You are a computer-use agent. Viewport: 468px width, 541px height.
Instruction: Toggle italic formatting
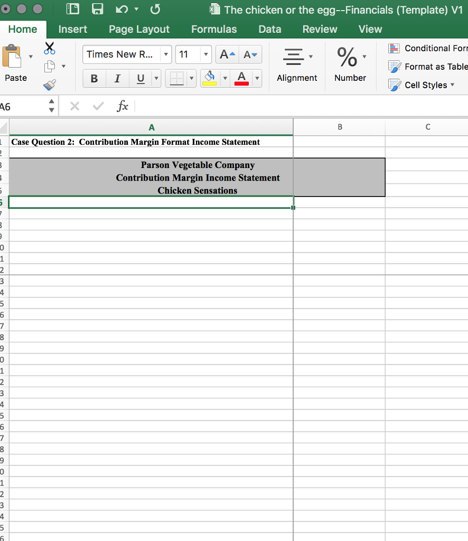(x=117, y=79)
